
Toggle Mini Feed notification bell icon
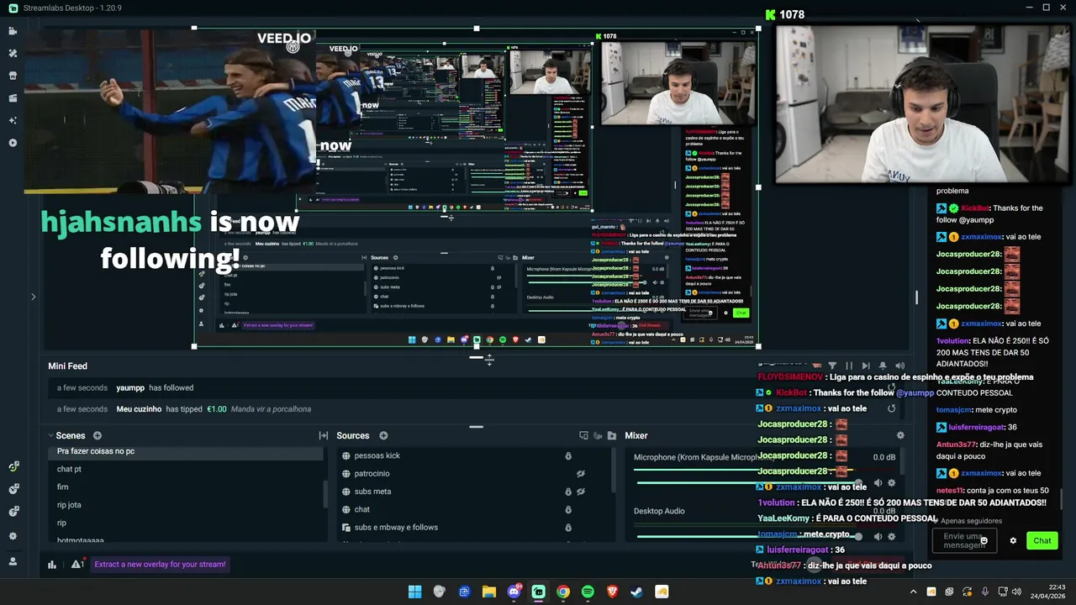tap(883, 366)
